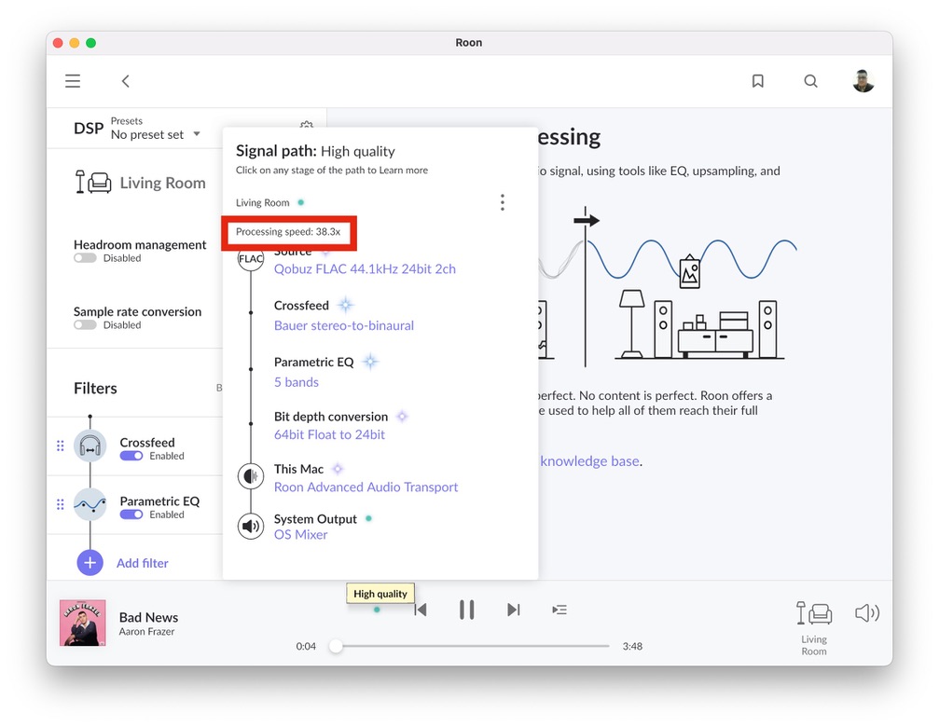Click the Aaron Frazer artist name

pyautogui.click(x=146, y=632)
